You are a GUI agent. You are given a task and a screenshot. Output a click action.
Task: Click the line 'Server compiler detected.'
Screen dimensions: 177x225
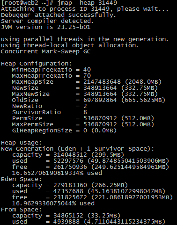(x=47, y=21)
